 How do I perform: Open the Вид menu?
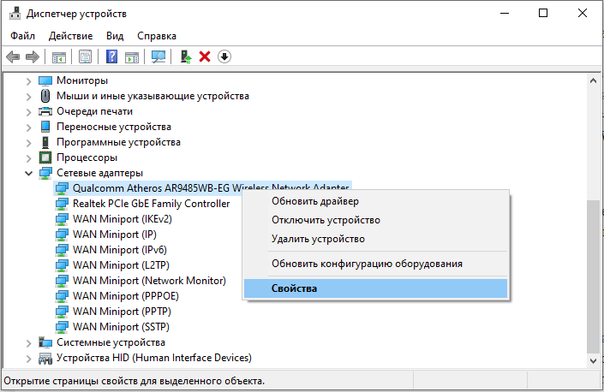tap(115, 36)
